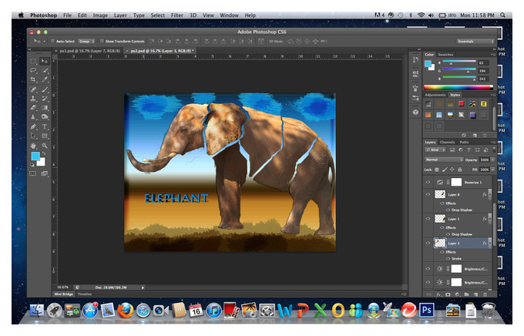Open the Auto-Select Group dropdown
The width and height of the screenshot is (524, 336).
point(86,42)
